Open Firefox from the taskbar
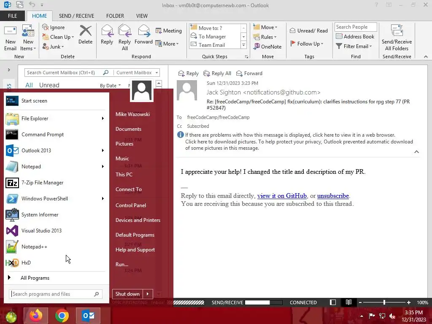 (36, 316)
